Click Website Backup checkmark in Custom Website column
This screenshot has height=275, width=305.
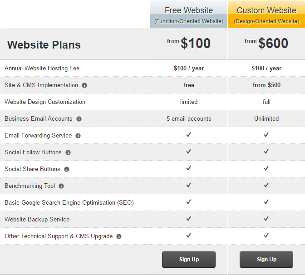(266, 219)
